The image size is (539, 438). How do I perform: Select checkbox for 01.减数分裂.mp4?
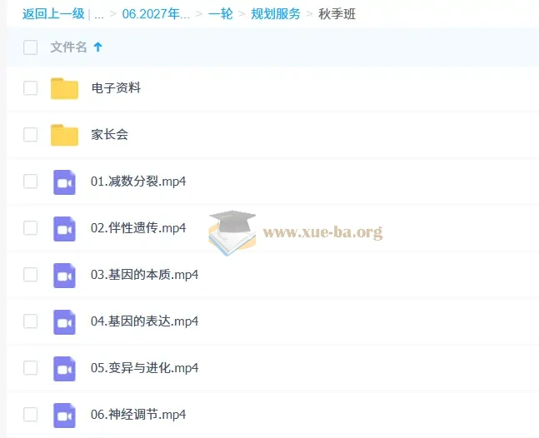pos(30,181)
